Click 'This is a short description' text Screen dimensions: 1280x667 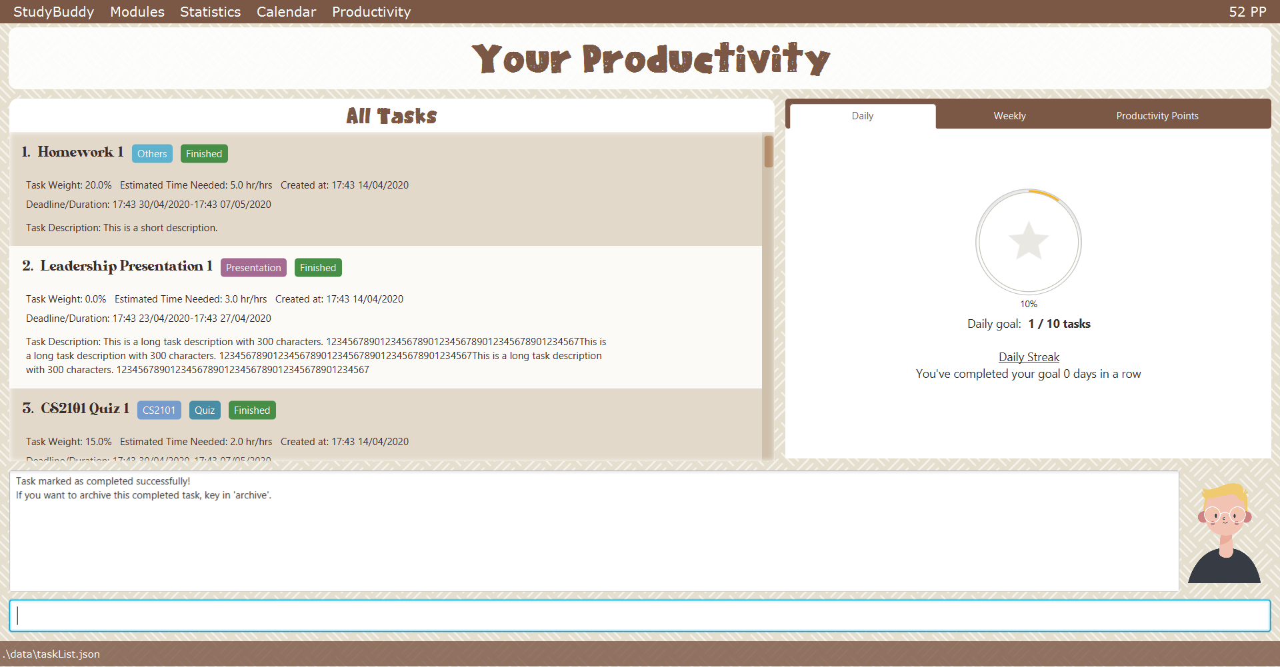[x=160, y=228]
